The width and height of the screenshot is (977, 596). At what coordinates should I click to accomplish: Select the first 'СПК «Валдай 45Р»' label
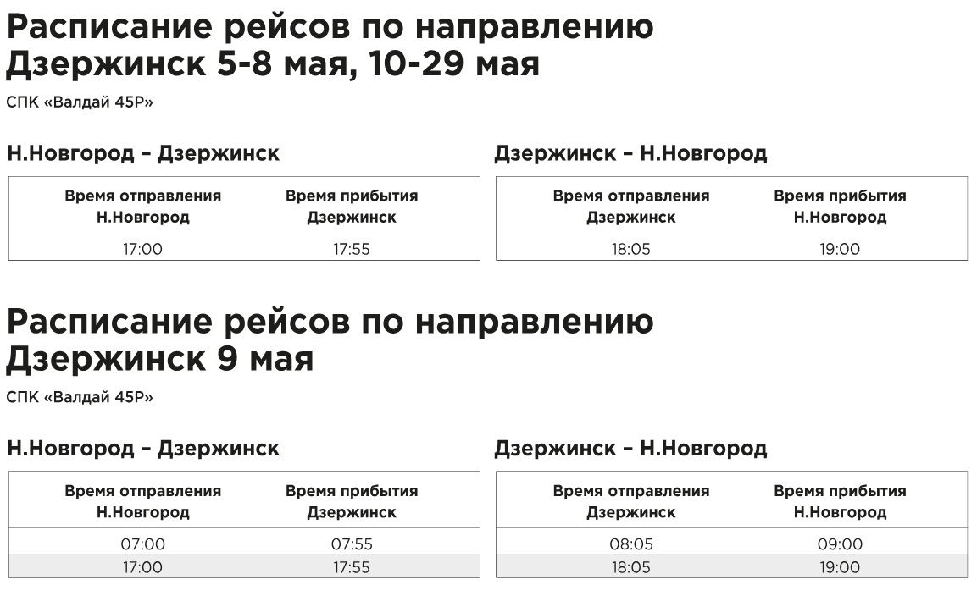[x=80, y=102]
